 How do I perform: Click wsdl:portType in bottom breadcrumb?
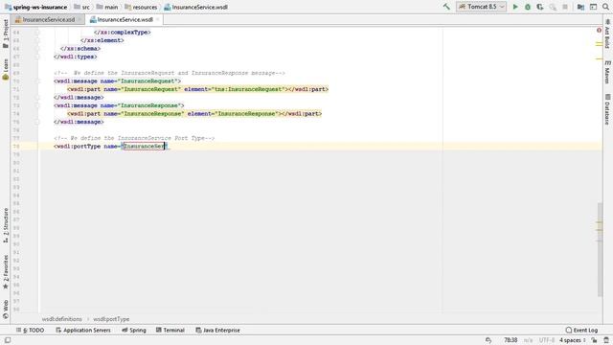click(111, 319)
